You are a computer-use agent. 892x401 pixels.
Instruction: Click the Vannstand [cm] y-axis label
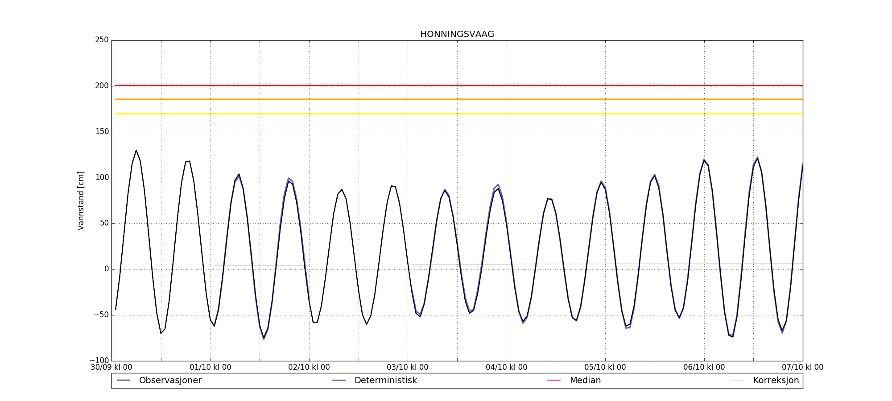(x=81, y=200)
